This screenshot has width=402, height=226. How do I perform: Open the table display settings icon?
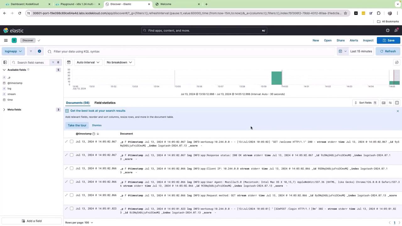pyautogui.click(x=390, y=103)
